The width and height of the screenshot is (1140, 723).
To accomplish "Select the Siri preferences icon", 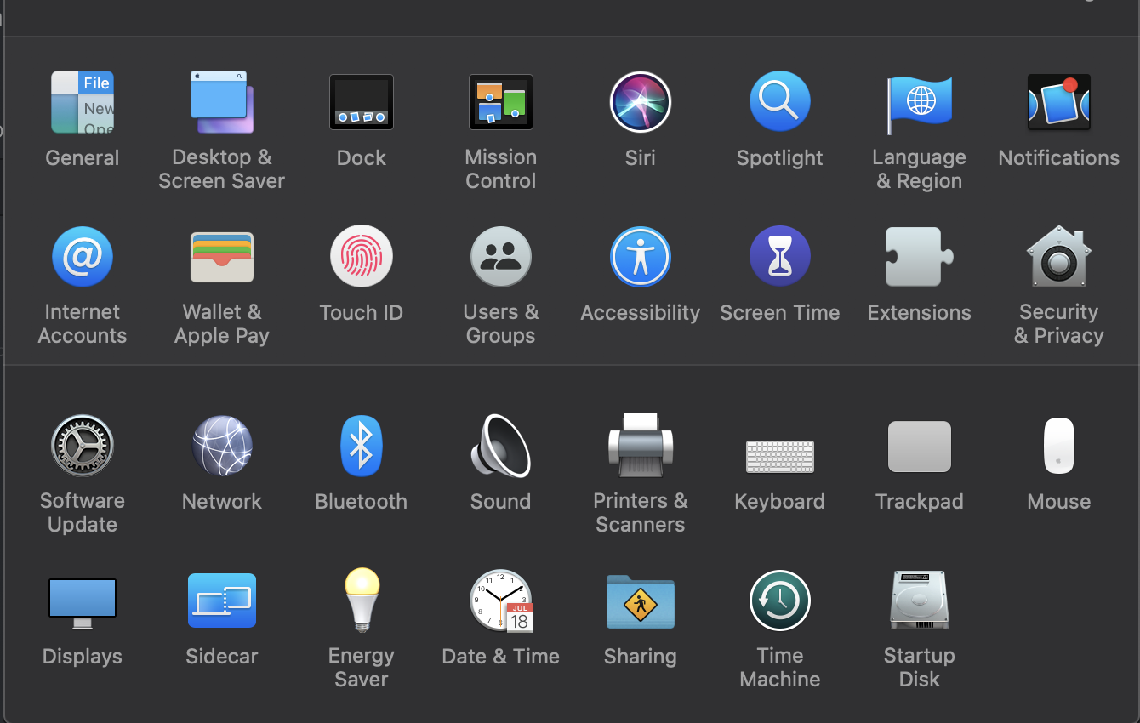I will pyautogui.click(x=641, y=103).
